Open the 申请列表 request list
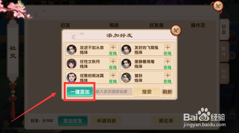This screenshot has width=239, height=133. coord(106,121)
